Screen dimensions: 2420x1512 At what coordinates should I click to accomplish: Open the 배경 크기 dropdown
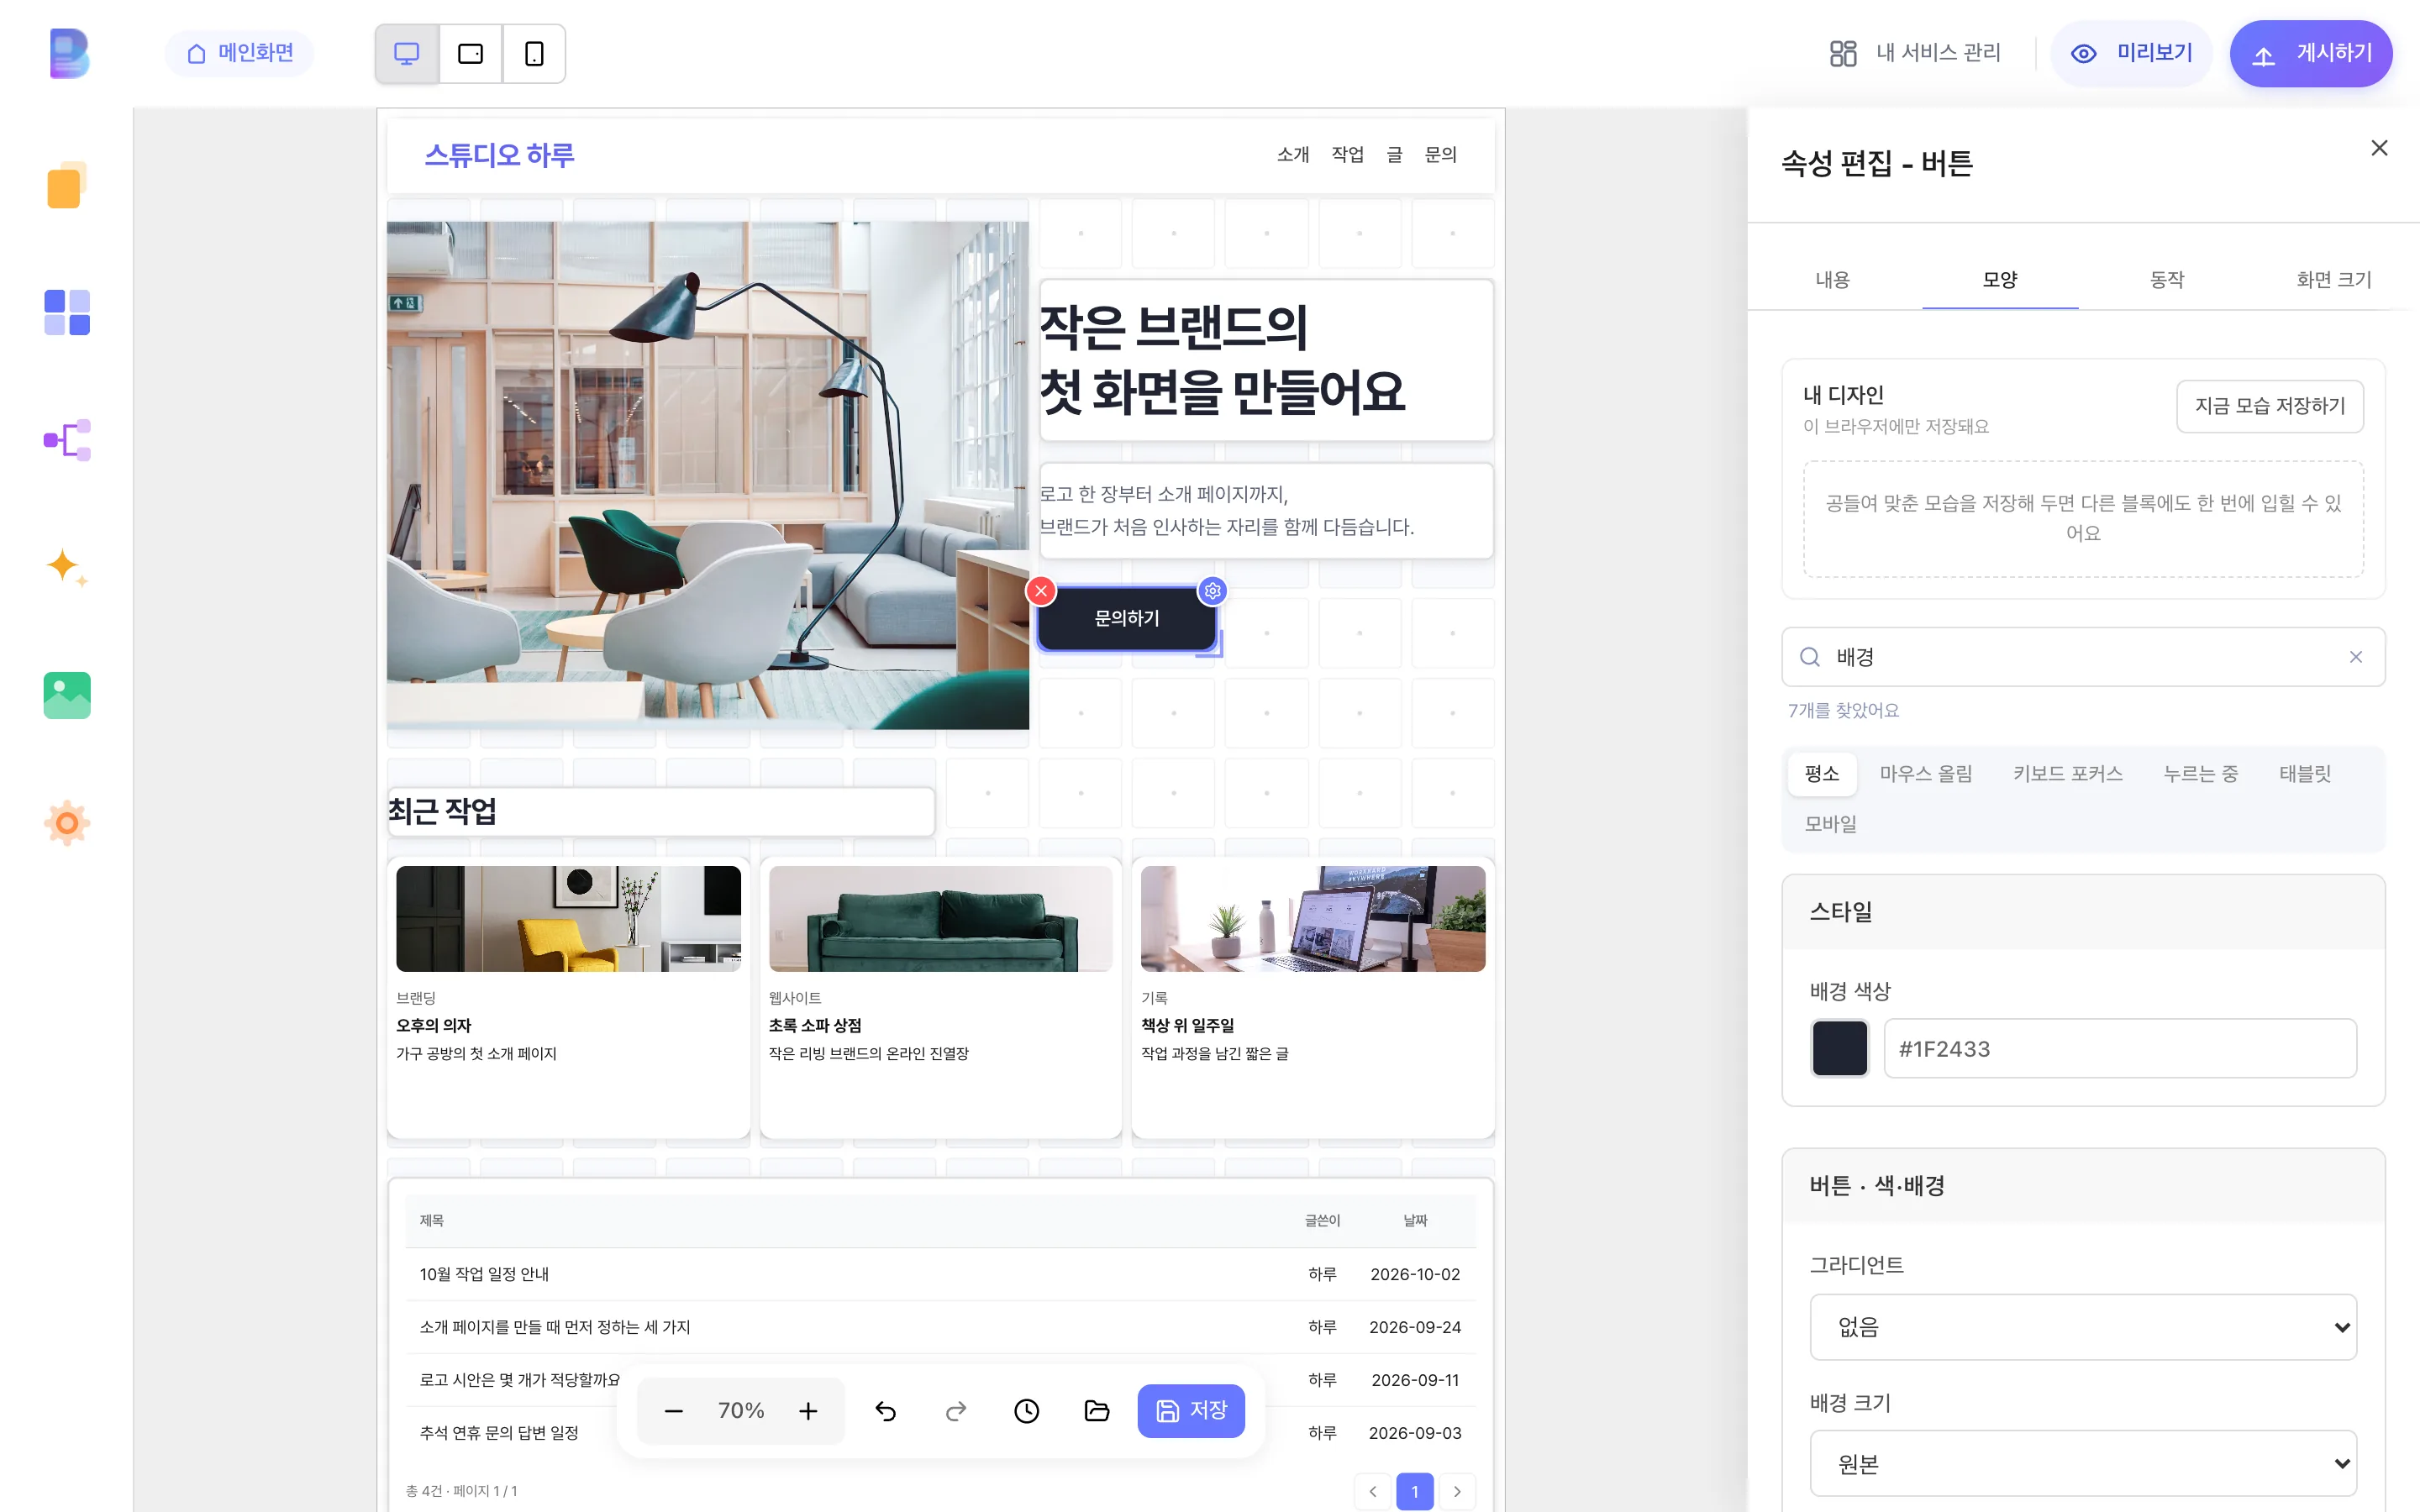tap(2083, 1464)
